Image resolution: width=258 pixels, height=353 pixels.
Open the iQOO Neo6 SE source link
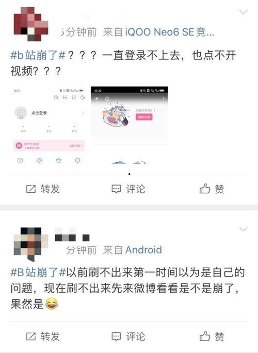(x=170, y=32)
